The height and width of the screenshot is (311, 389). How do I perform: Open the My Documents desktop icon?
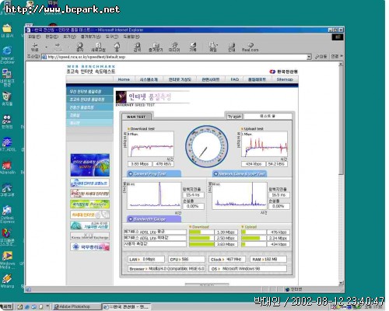pyautogui.click(x=7, y=30)
